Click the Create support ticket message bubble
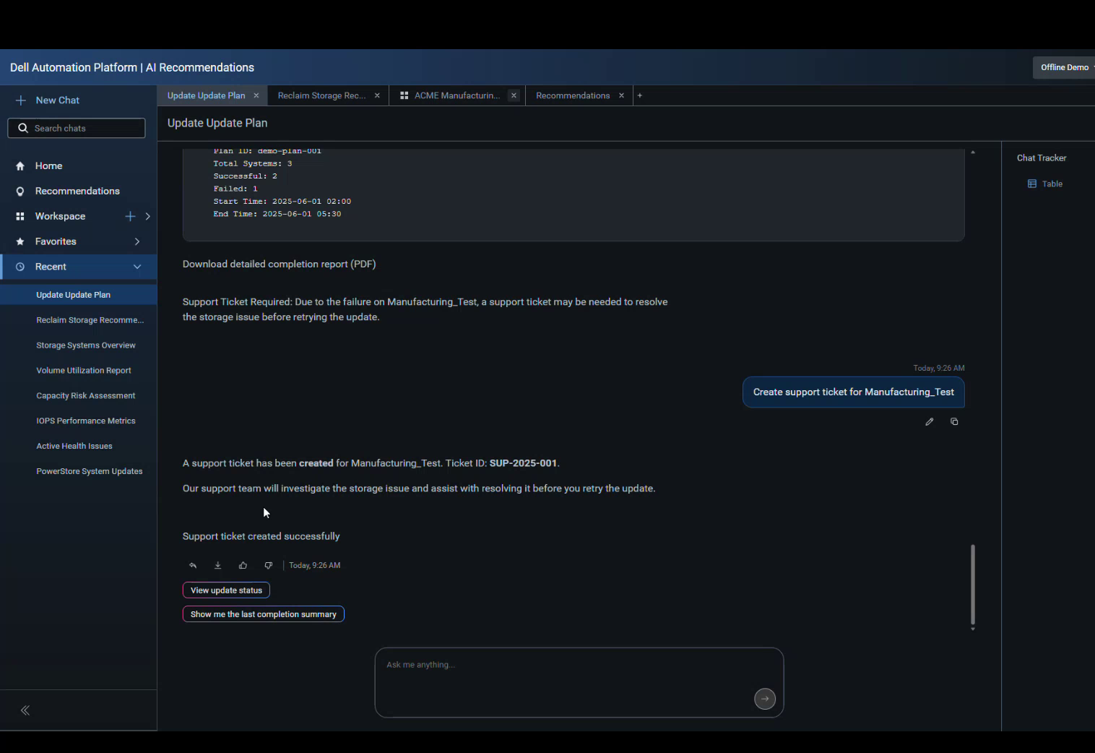 click(853, 392)
